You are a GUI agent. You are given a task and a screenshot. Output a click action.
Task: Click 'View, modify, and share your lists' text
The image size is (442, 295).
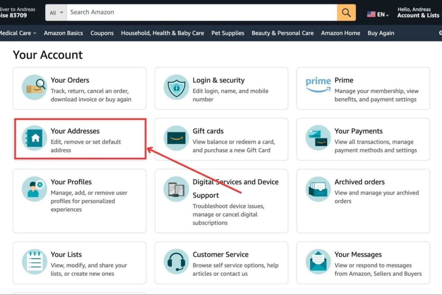coord(89,270)
